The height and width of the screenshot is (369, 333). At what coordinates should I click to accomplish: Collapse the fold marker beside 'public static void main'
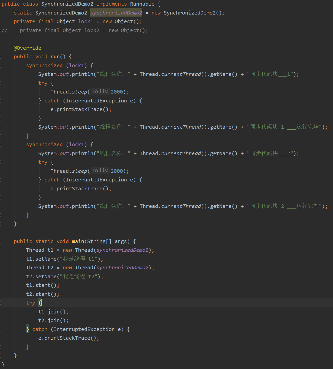[1, 241]
